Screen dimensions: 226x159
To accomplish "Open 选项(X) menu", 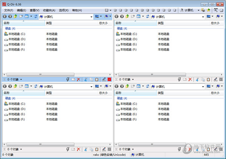I will pos(64,11).
